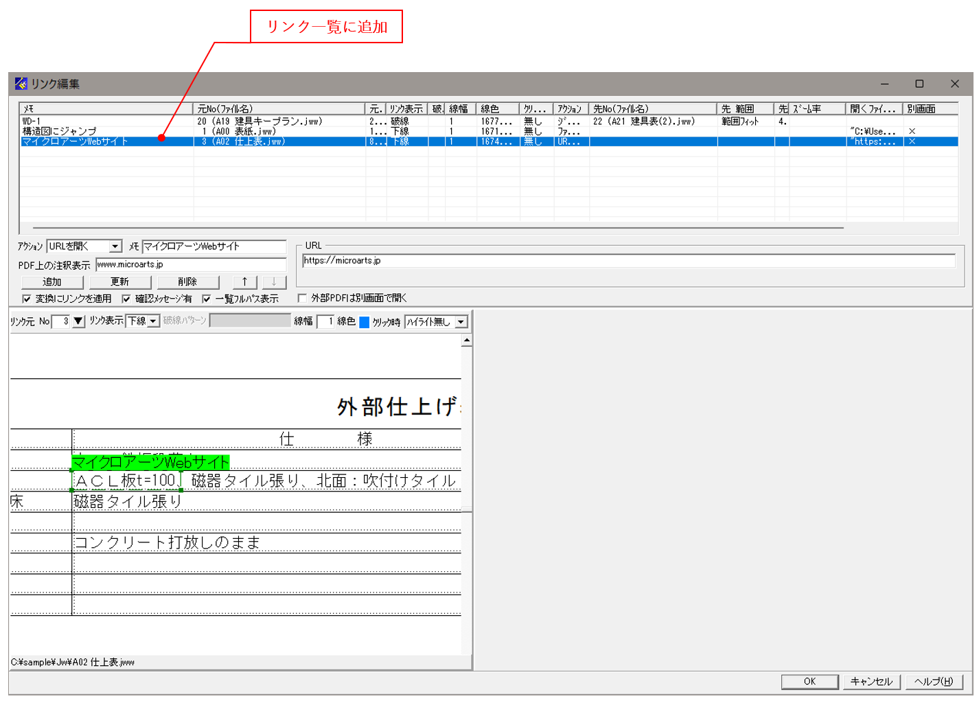The width and height of the screenshot is (979, 703).
Task: Uncheck 確認メッセージ有
Action: [x=126, y=298]
